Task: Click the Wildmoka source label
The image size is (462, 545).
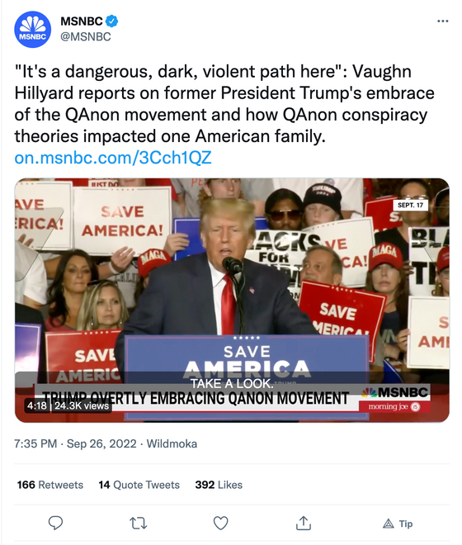Action: tap(172, 443)
